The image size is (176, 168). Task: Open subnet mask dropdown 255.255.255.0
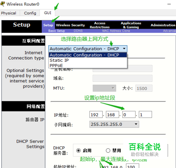[114, 124]
